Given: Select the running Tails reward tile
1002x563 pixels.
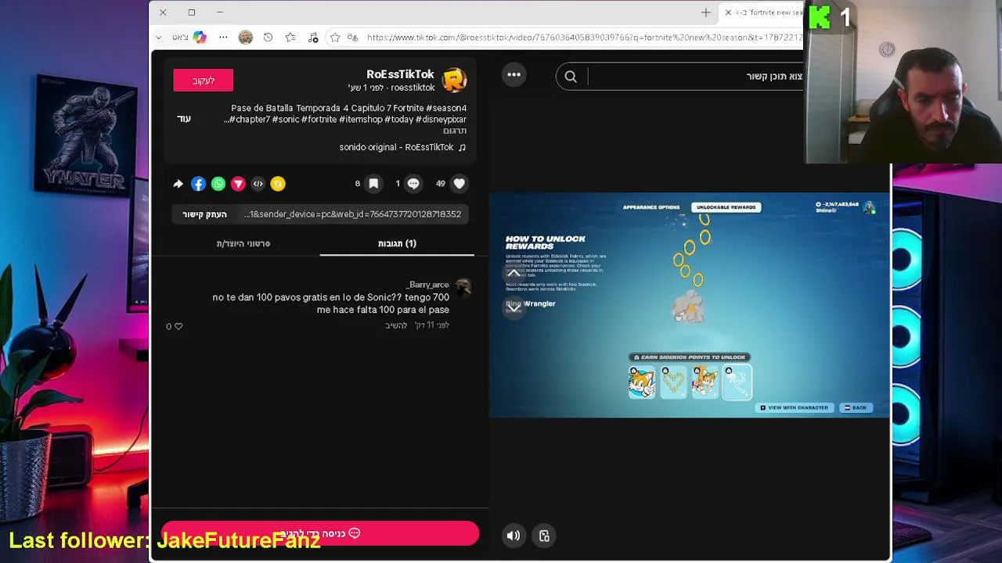Looking at the screenshot, I should pyautogui.click(x=705, y=382).
